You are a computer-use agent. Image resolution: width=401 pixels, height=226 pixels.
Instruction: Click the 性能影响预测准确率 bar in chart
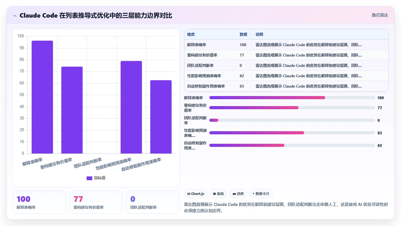coord(131,107)
